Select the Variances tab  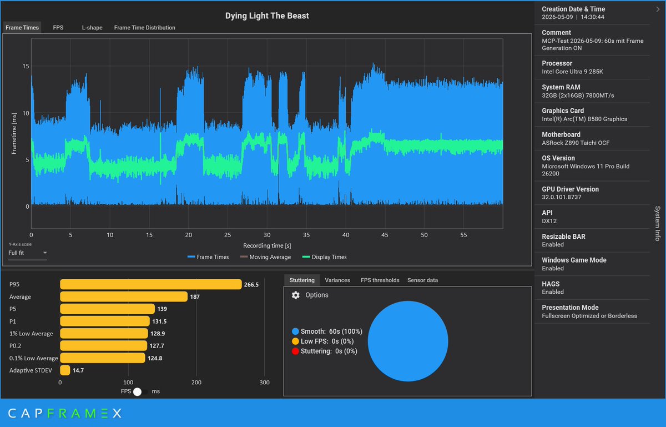click(337, 280)
